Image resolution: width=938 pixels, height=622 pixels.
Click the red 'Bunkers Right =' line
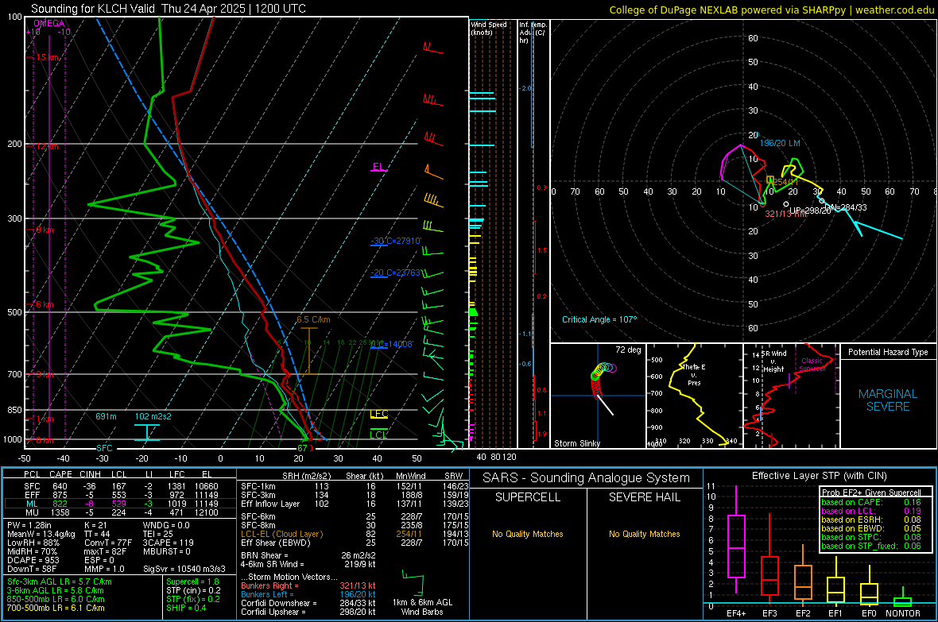pos(308,585)
